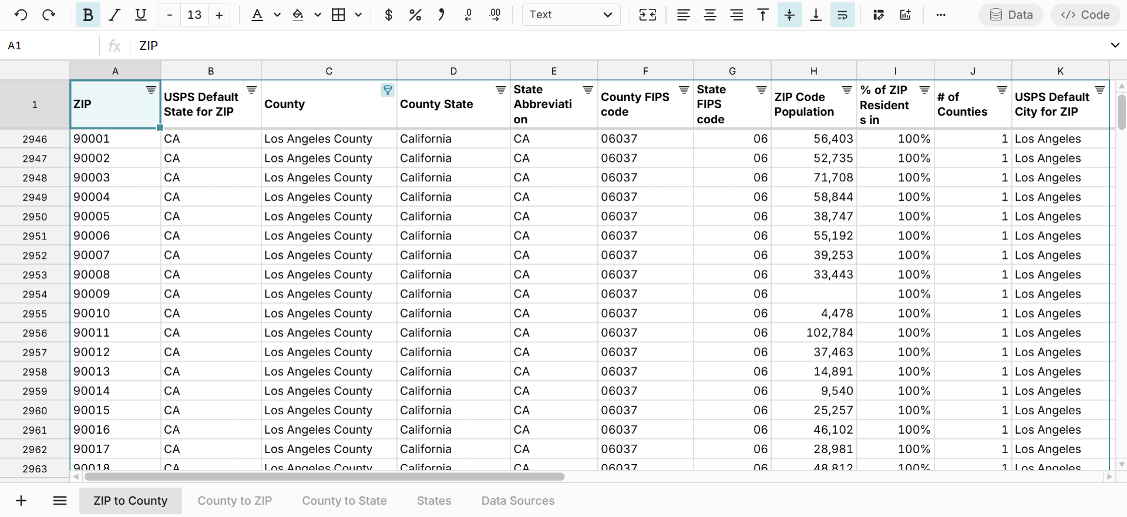Open the Data Sources sheet tab
Image resolution: width=1127 pixels, height=517 pixels.
point(517,501)
